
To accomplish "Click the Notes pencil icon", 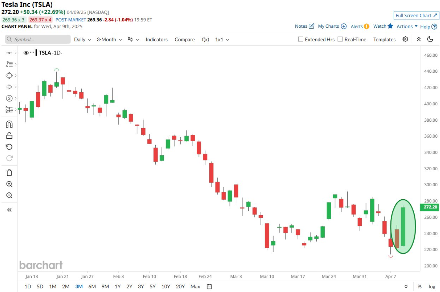I will point(311,26).
